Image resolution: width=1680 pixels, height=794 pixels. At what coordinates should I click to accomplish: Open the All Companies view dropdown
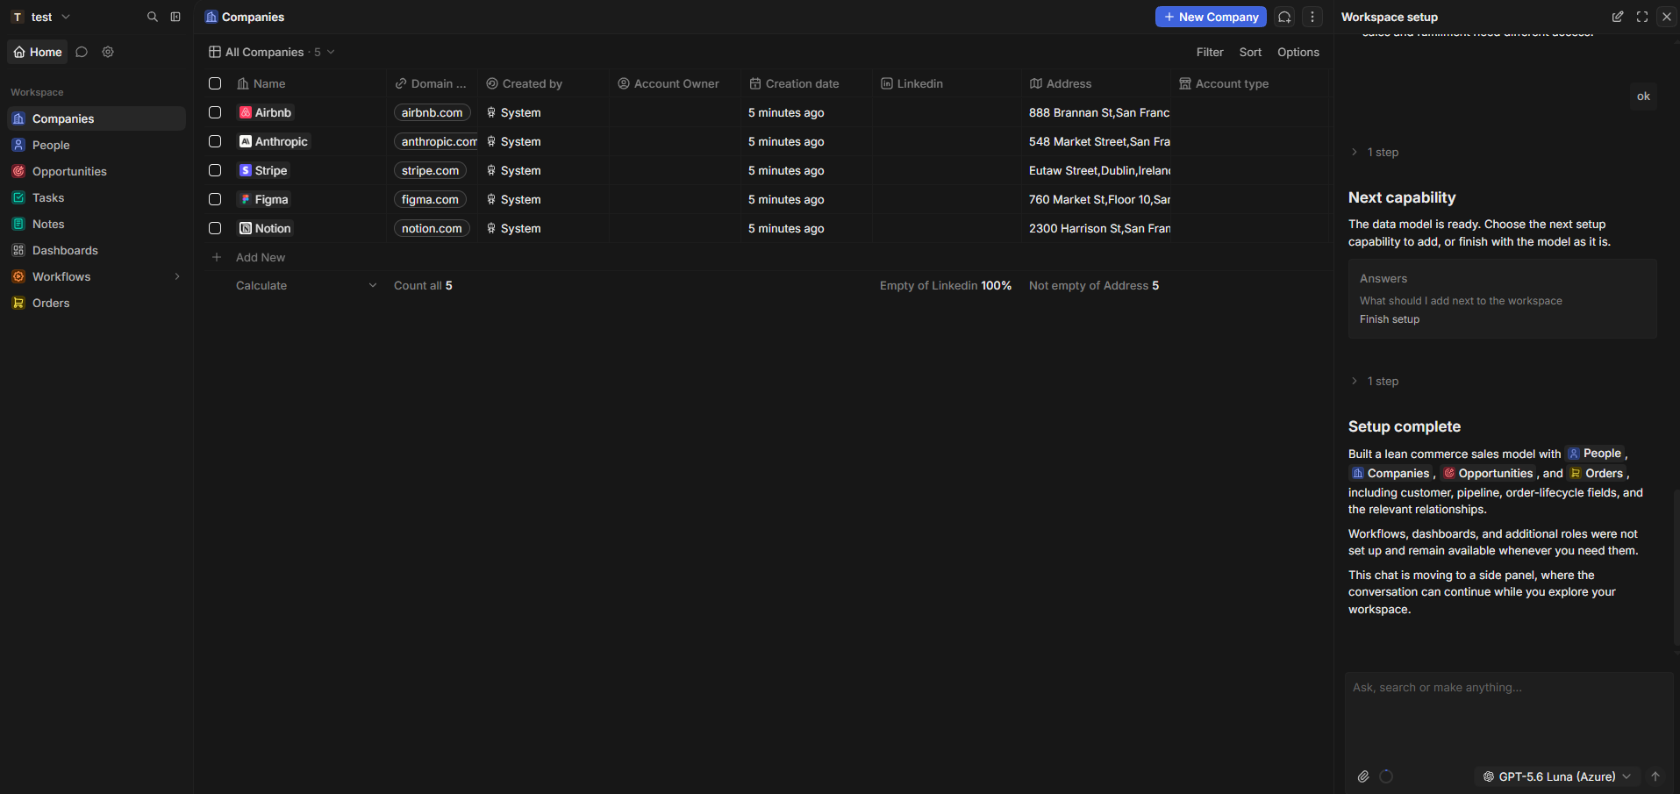272,52
